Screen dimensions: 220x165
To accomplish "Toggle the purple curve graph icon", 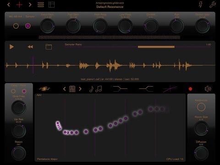I will (x=170, y=89).
